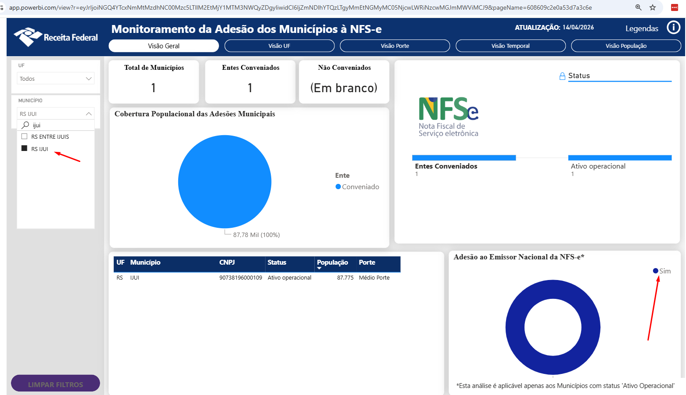This screenshot has height=395, width=686.
Task: Open the UF dropdown showing Todos
Action: (x=56, y=79)
